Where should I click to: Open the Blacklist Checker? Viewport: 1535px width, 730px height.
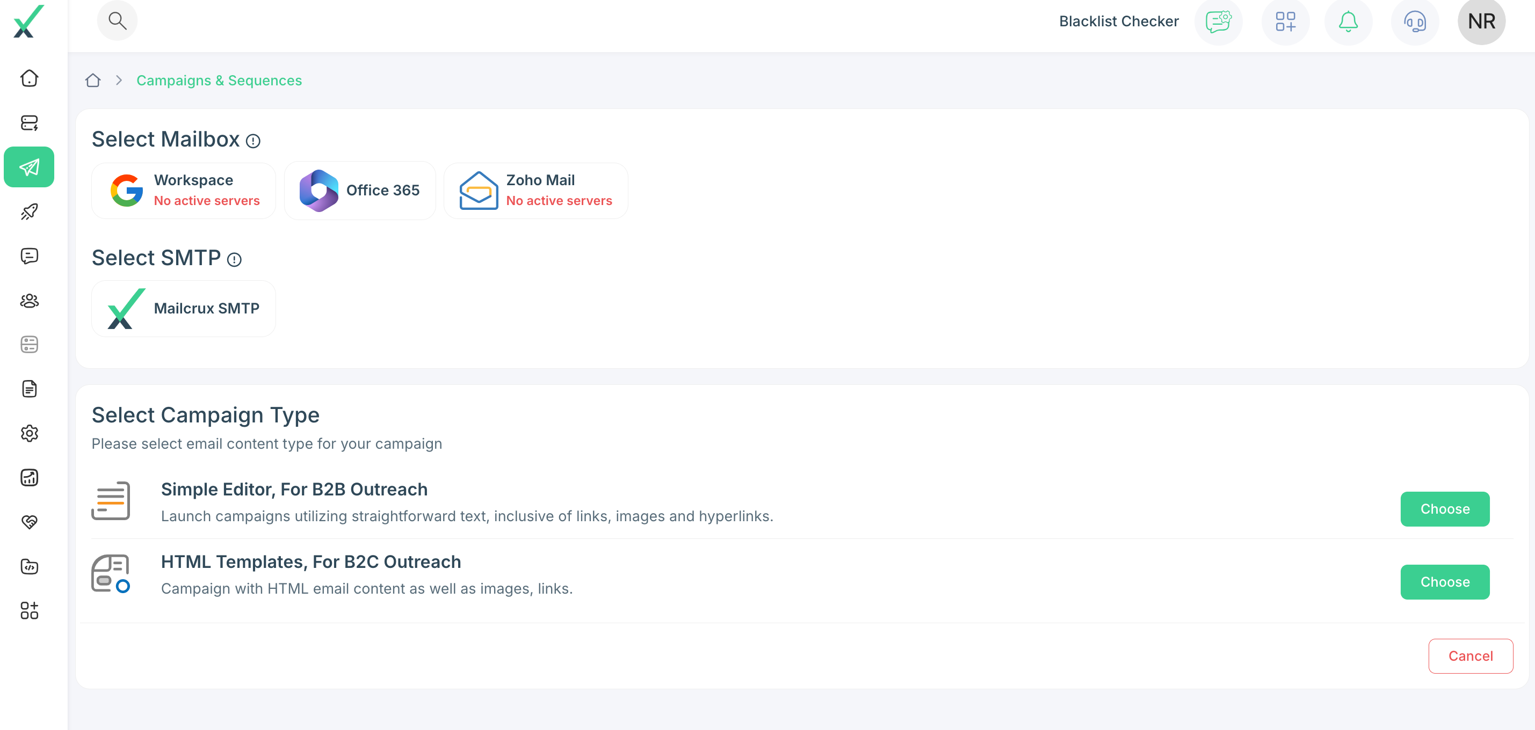click(x=1118, y=21)
